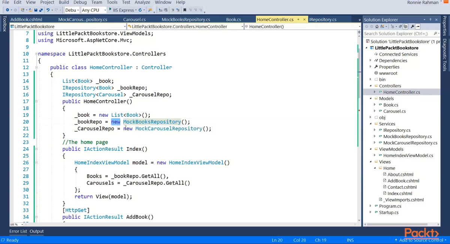Open the Error List tab

[x=18, y=231]
